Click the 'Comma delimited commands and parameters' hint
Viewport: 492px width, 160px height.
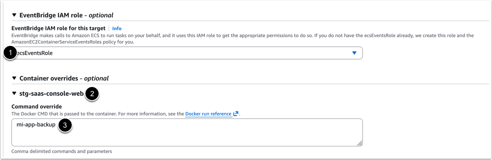(61, 152)
